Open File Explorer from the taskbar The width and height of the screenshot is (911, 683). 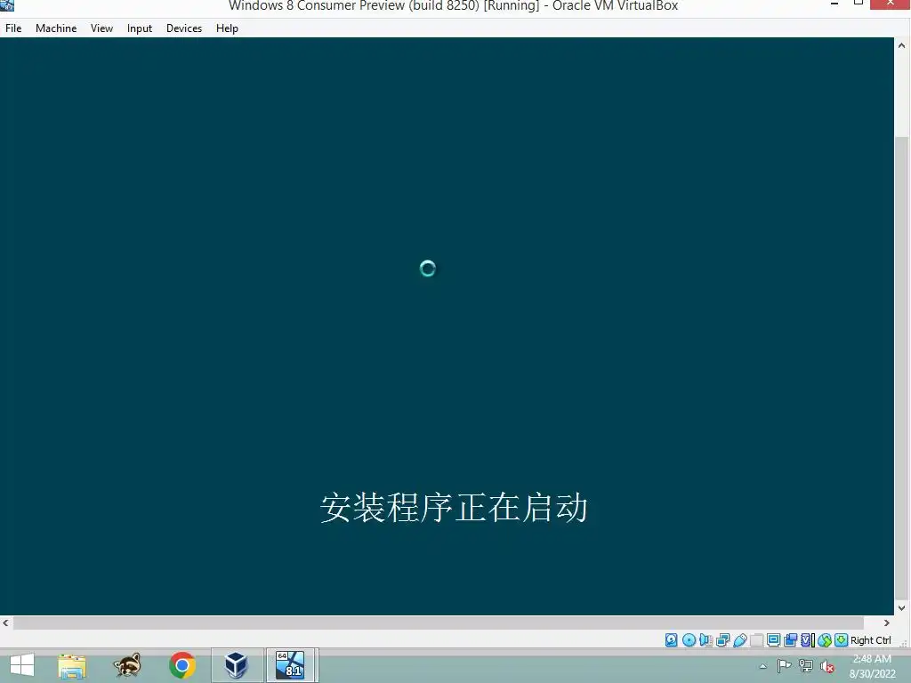(x=72, y=665)
